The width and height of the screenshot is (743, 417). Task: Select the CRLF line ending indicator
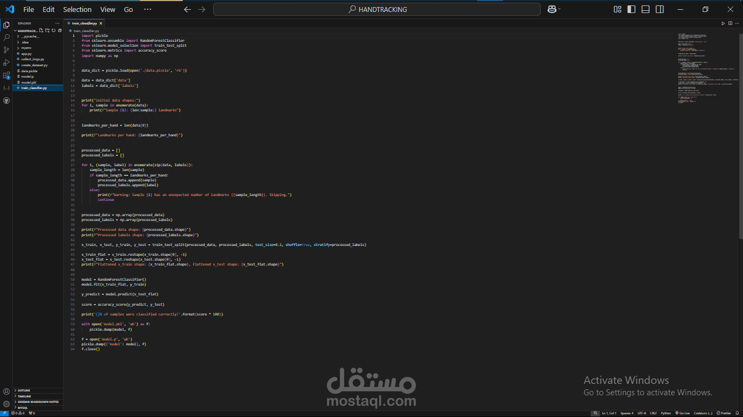[653, 414]
